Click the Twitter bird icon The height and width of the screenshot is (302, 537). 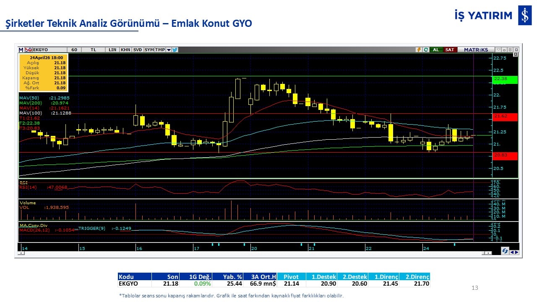pos(175,49)
